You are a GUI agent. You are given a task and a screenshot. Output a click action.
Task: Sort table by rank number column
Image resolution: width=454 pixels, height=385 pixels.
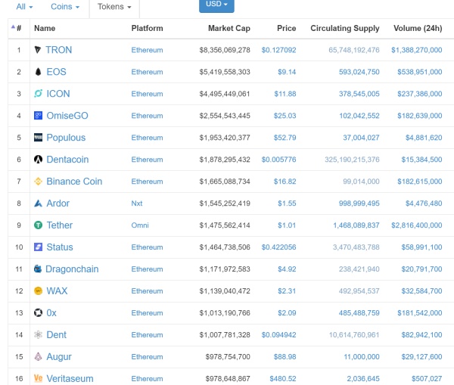pos(19,28)
